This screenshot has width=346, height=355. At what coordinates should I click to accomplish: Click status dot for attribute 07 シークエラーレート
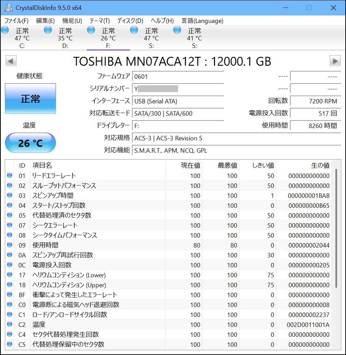(10, 225)
